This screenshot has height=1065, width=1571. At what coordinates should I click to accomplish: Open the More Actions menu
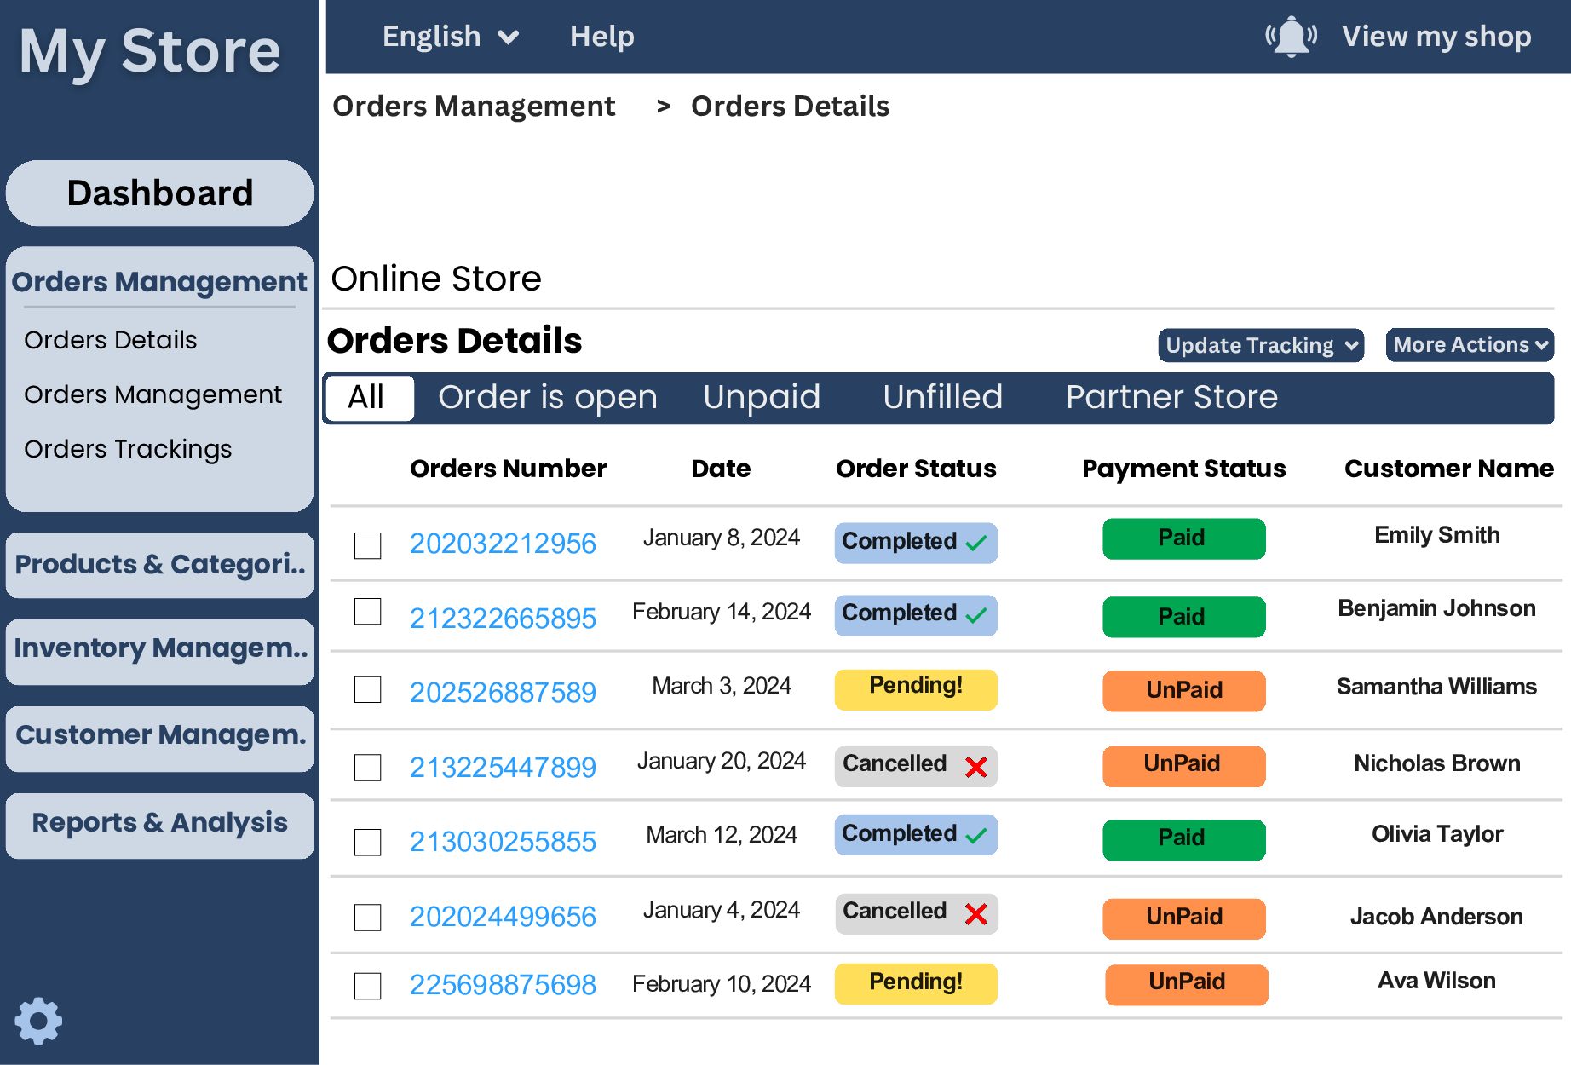(1469, 345)
